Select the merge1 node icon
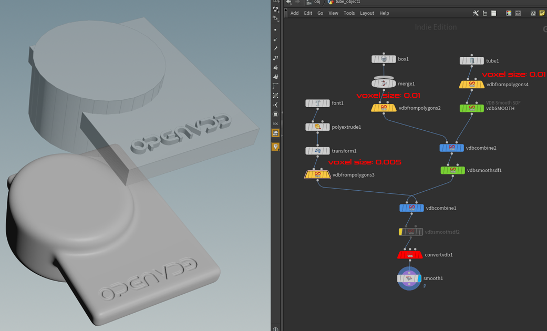 point(384,84)
